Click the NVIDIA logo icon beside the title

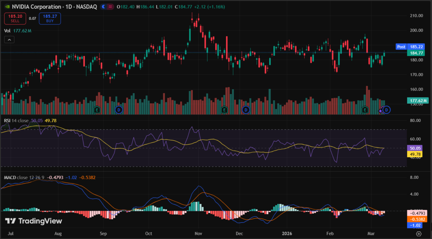click(6, 7)
